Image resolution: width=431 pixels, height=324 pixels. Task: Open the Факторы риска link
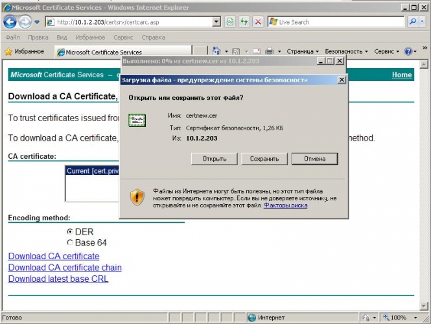286,205
